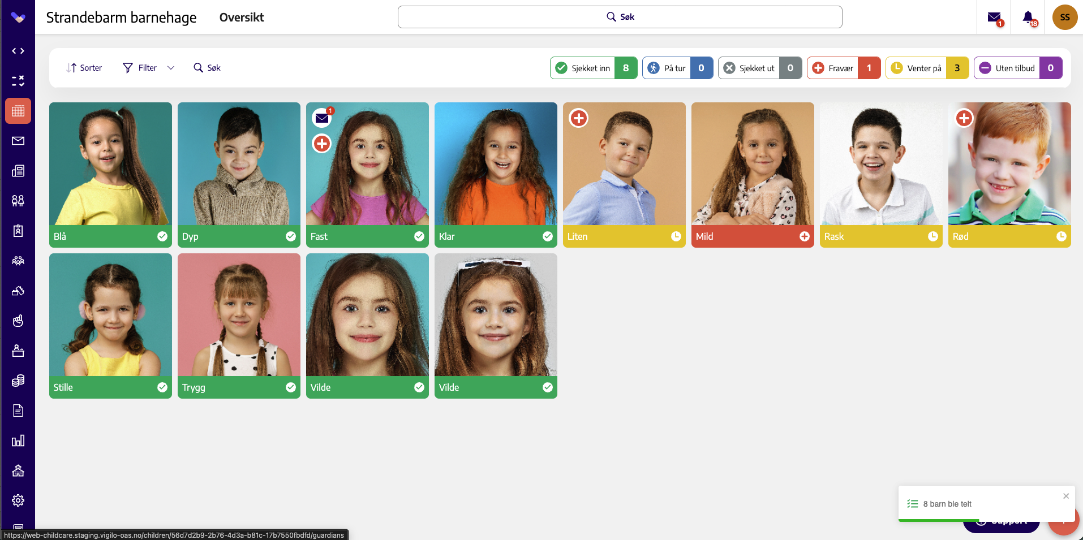The width and height of the screenshot is (1083, 540).
Task: Toggle the Venter på status filter
Action: pyautogui.click(x=927, y=68)
